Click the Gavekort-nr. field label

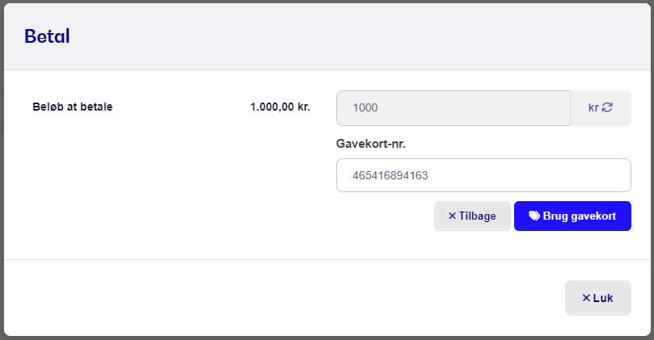pos(371,144)
